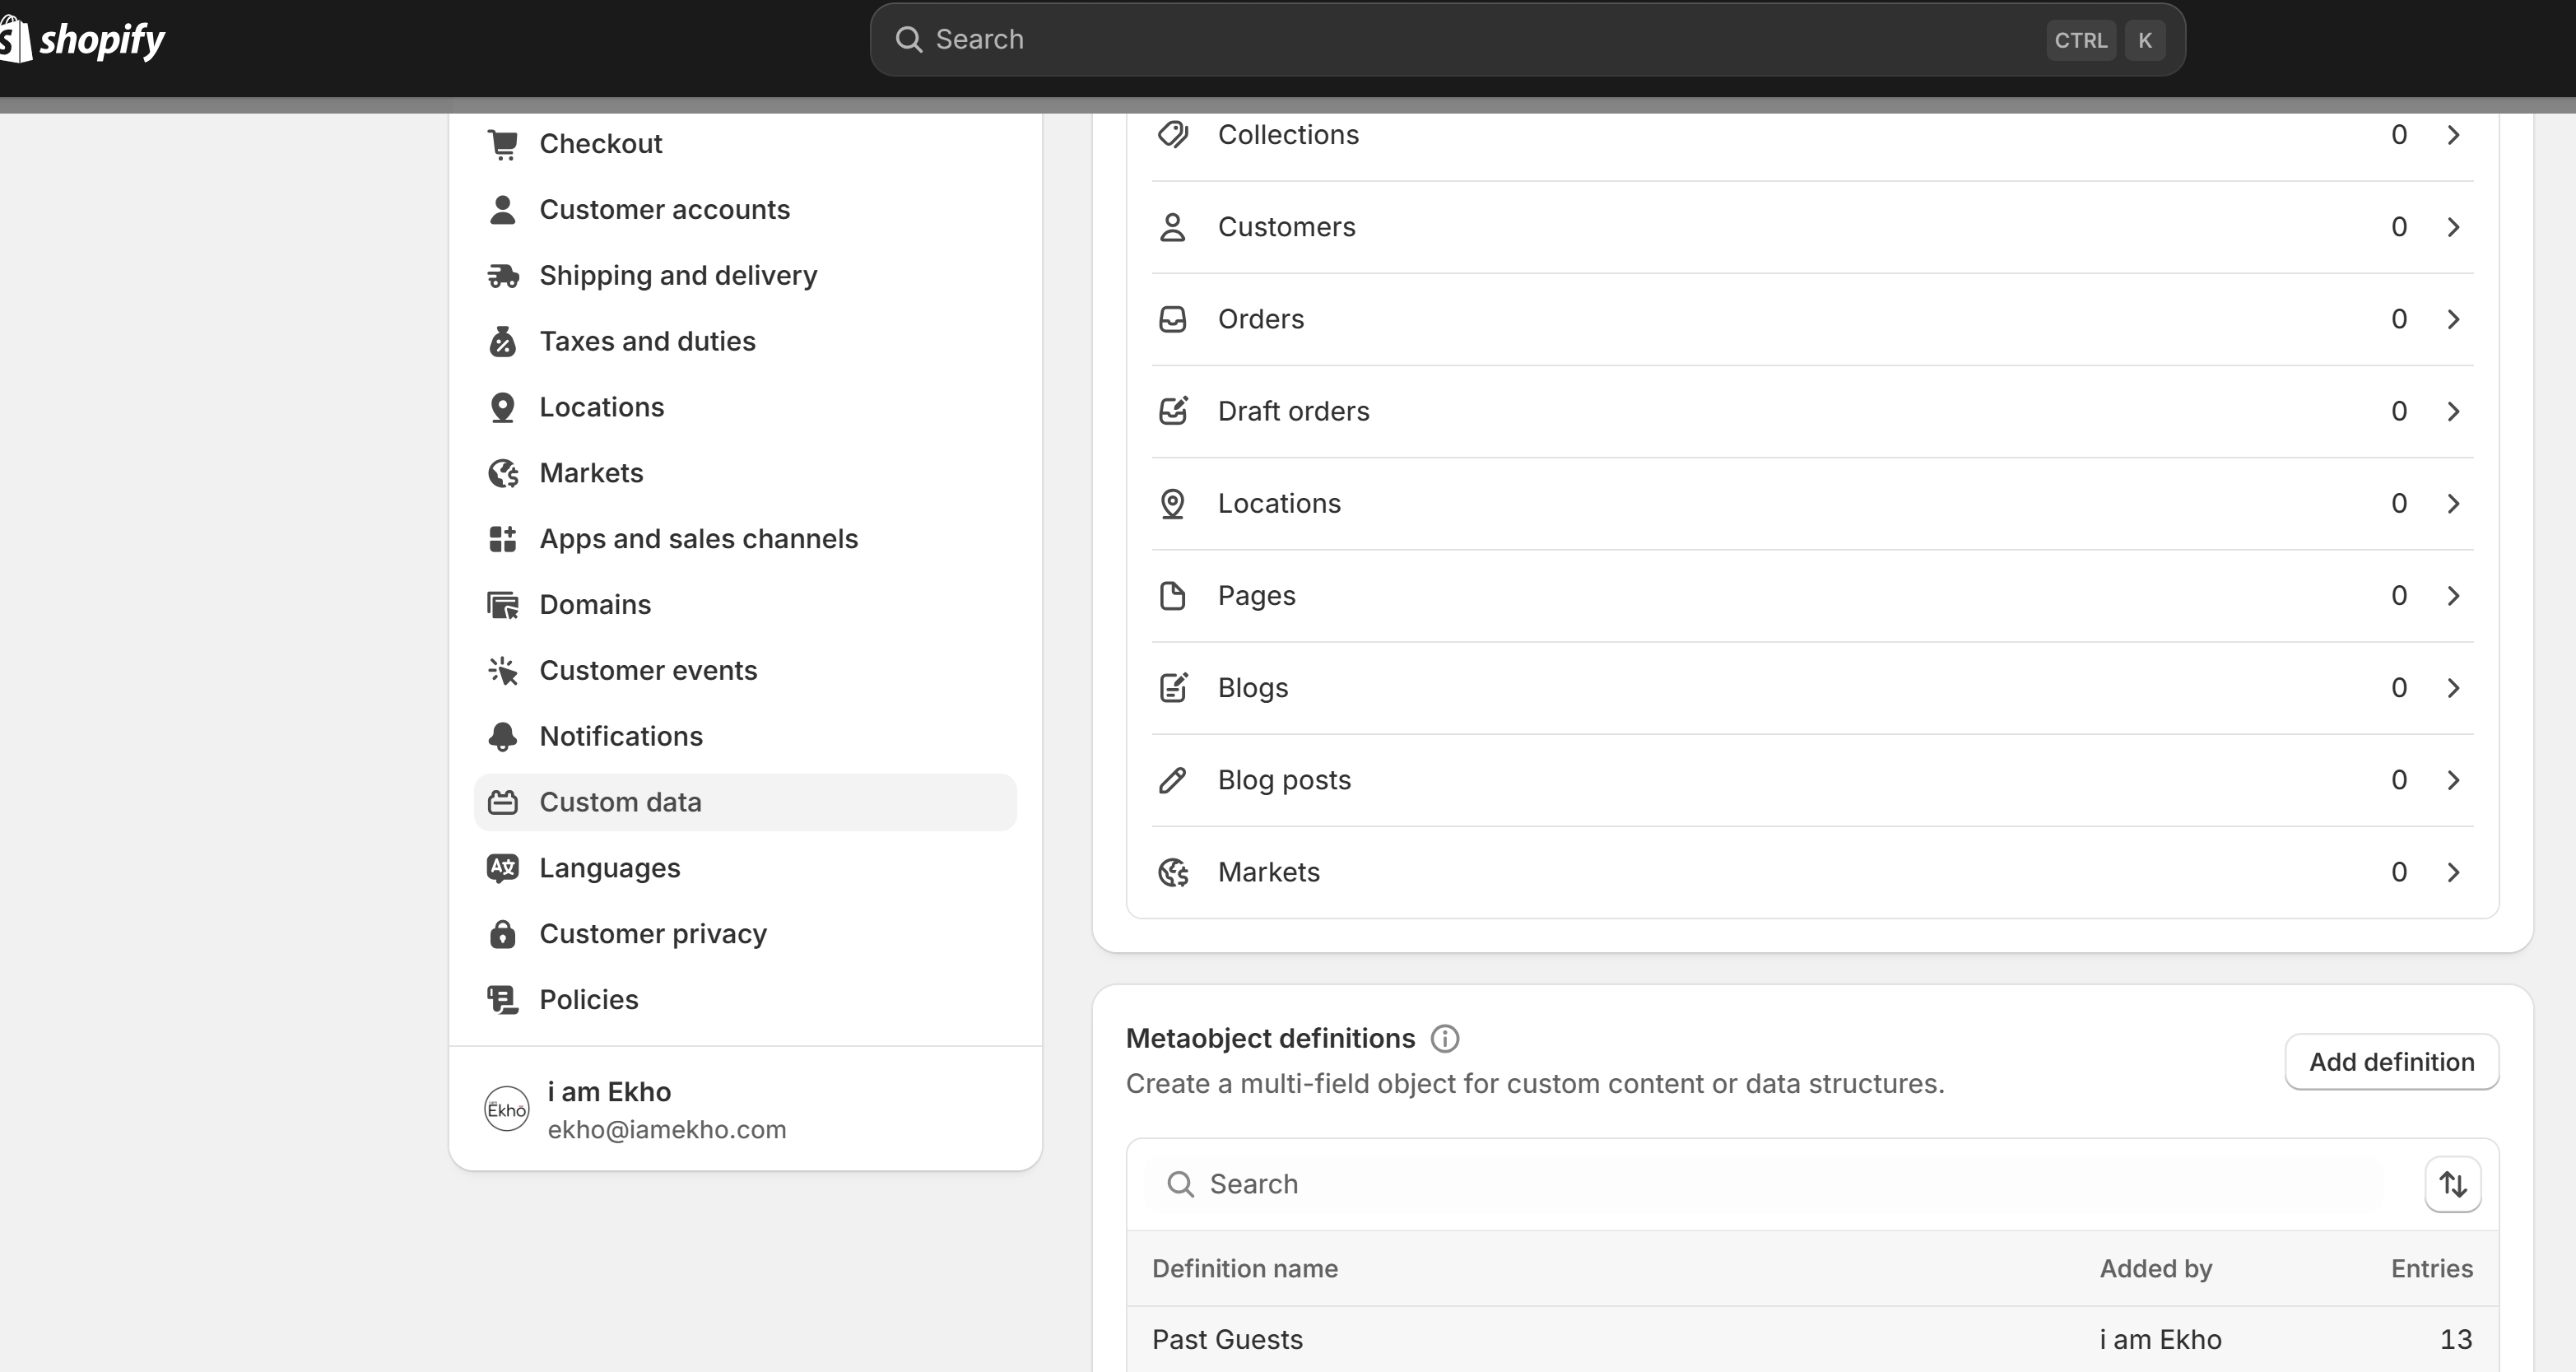Select Custom data in settings sidebar
The width and height of the screenshot is (2576, 1372).
[x=620, y=802]
